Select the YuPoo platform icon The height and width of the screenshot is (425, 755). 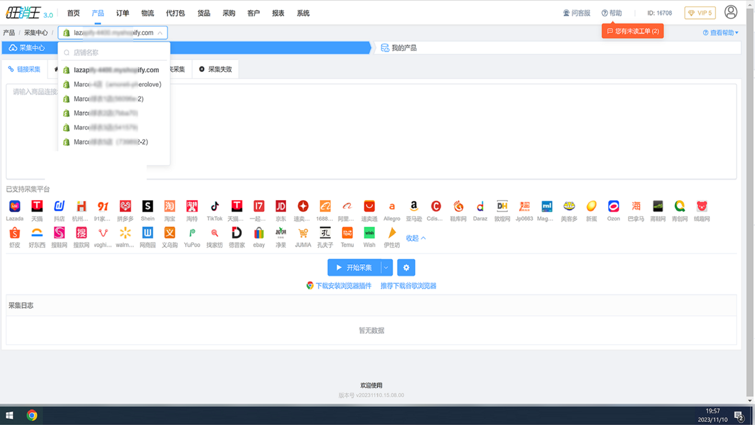tap(192, 233)
